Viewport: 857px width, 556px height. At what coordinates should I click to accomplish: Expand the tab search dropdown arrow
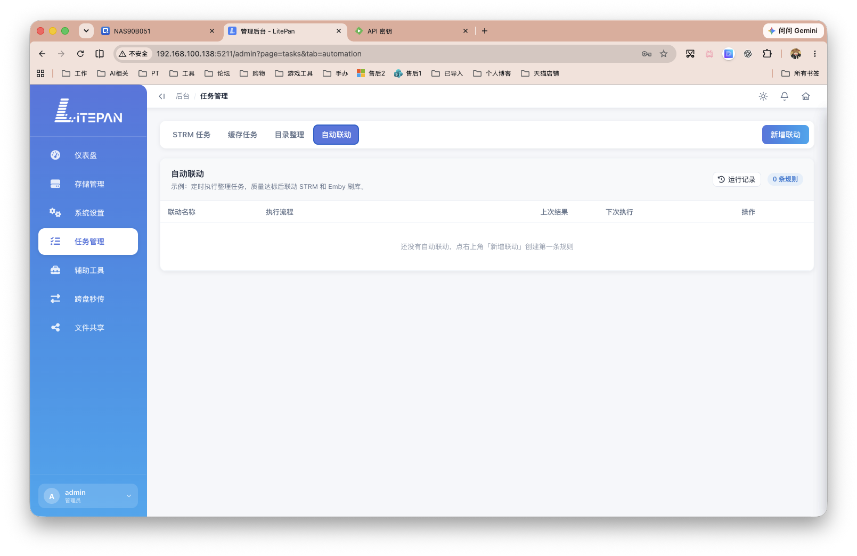(86, 31)
